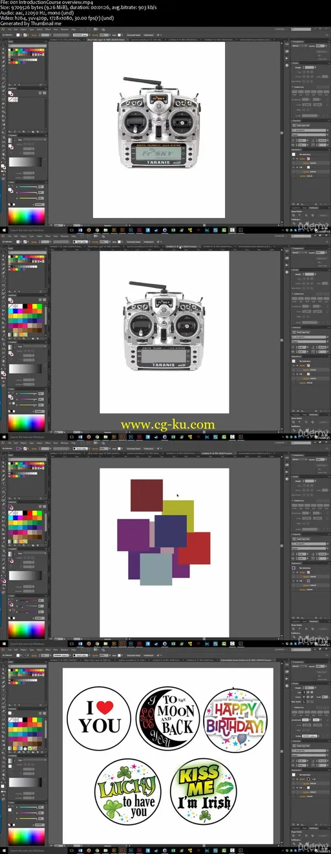This screenshot has width=331, height=854.
Task: Select the full-color Taranis transmitter image
Action: point(158,124)
